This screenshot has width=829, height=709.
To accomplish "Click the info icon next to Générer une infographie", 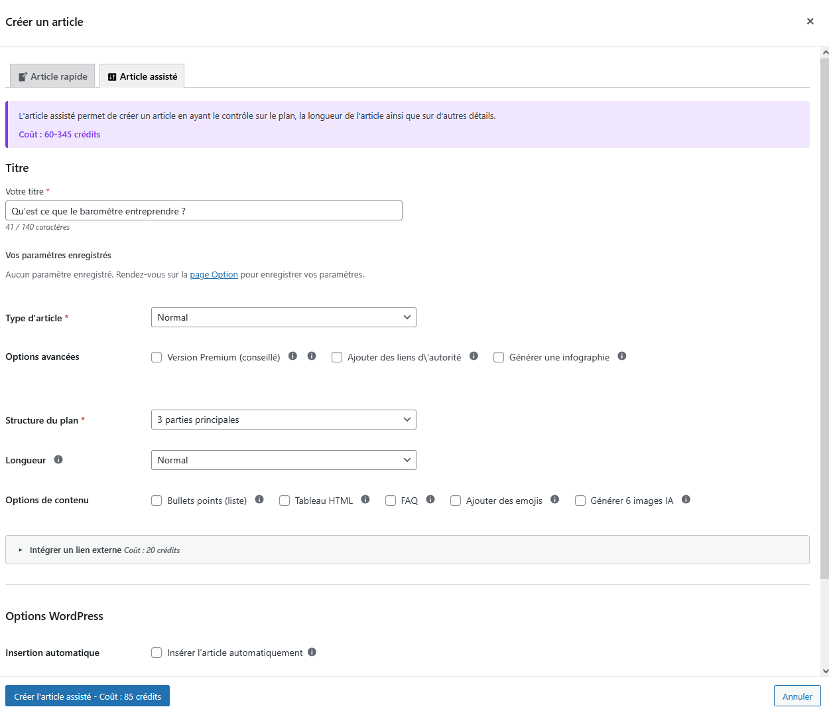I will click(x=622, y=356).
